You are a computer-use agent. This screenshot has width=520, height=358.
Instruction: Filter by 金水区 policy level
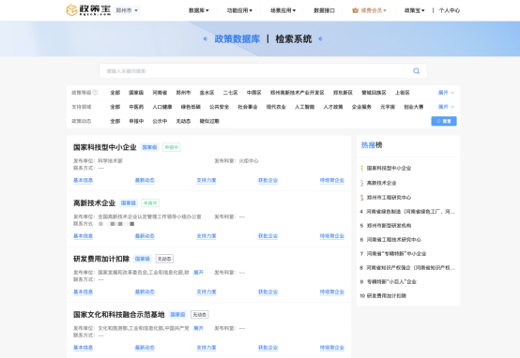(206, 93)
